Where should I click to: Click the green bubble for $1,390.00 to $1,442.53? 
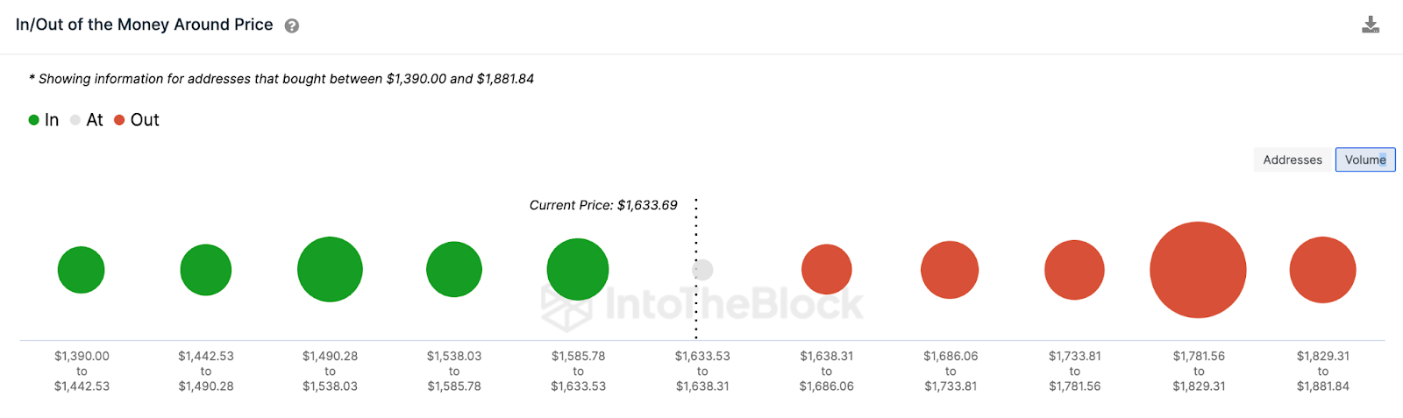(82, 270)
